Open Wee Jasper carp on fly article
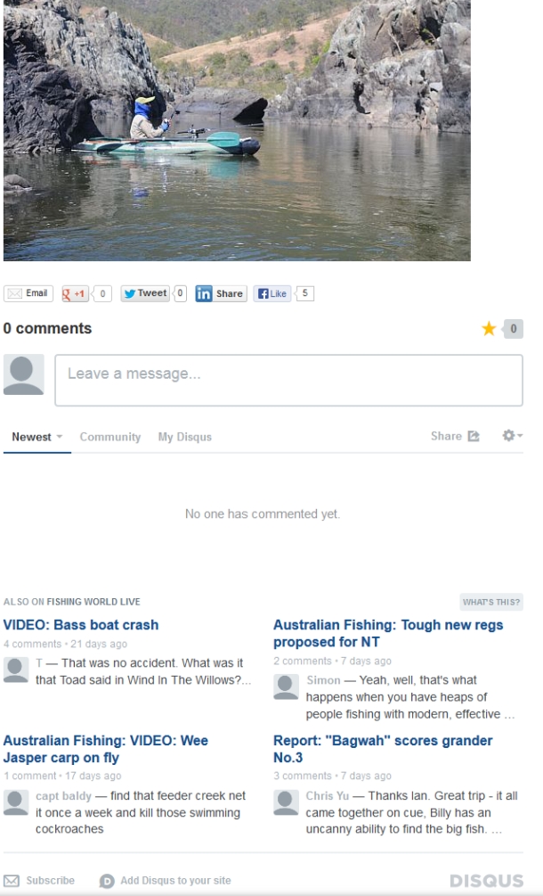 click(x=106, y=749)
